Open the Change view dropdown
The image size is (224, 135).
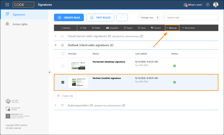coord(149,17)
